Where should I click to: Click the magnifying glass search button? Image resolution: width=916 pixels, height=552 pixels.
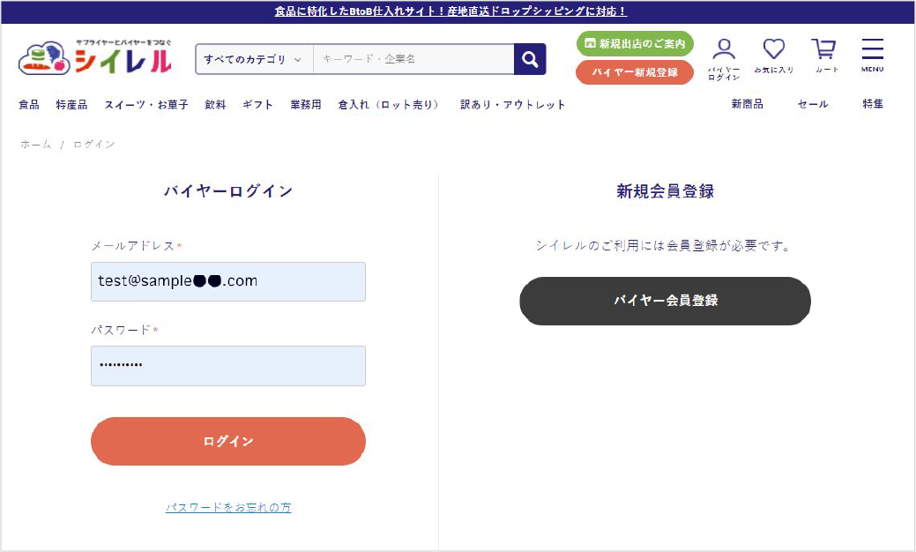(x=530, y=59)
